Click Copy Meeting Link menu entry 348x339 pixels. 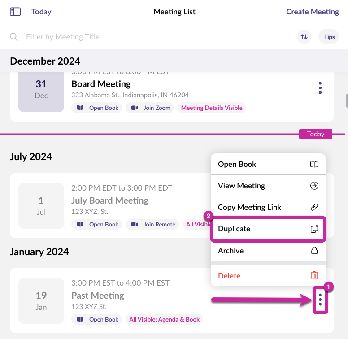[268, 207]
